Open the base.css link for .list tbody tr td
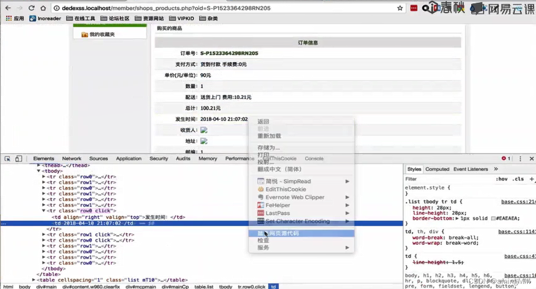The height and width of the screenshot is (289, 536). click(x=518, y=202)
